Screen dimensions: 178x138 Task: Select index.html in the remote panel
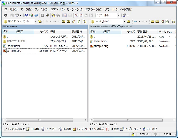click(100, 41)
